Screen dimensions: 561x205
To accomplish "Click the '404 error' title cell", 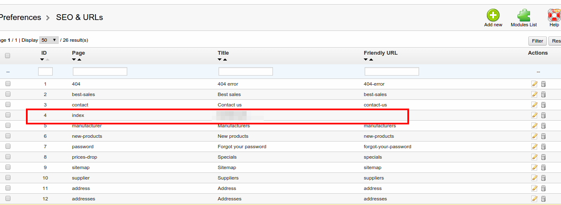I will tap(228, 84).
